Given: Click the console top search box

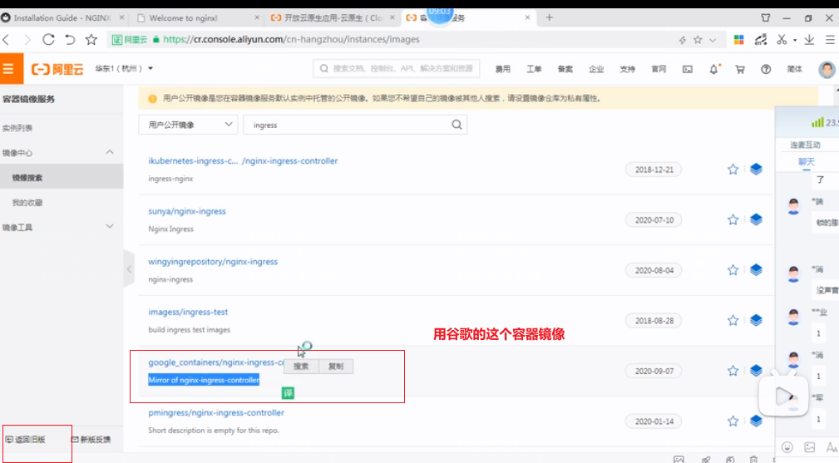Looking at the screenshot, I should (x=397, y=68).
